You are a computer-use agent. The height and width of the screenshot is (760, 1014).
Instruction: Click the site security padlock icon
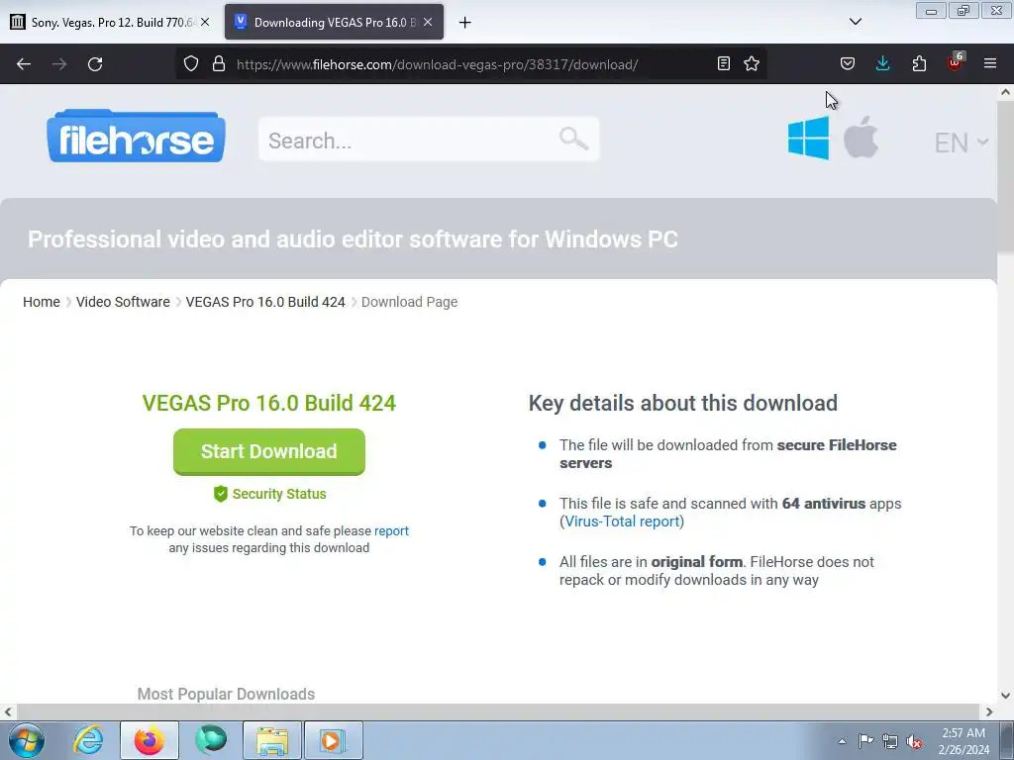point(219,63)
